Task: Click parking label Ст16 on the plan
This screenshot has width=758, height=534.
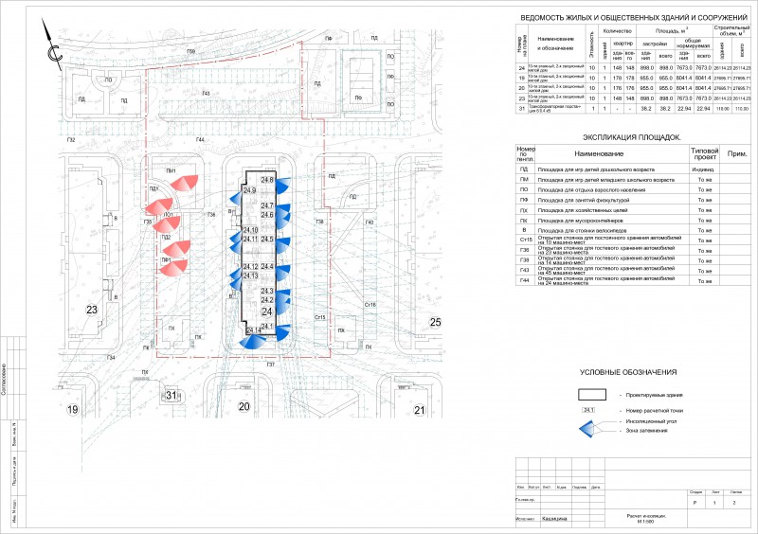Action: click(x=370, y=305)
